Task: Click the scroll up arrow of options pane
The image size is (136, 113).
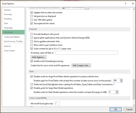Action: [134, 9]
